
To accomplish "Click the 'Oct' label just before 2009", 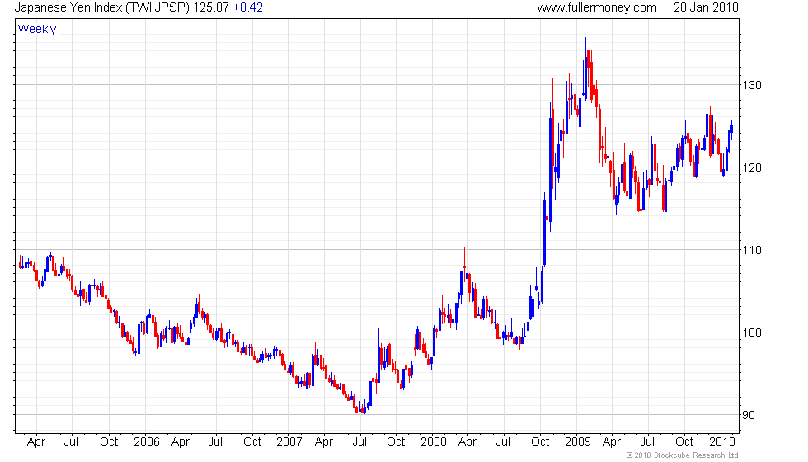I will coord(540,442).
